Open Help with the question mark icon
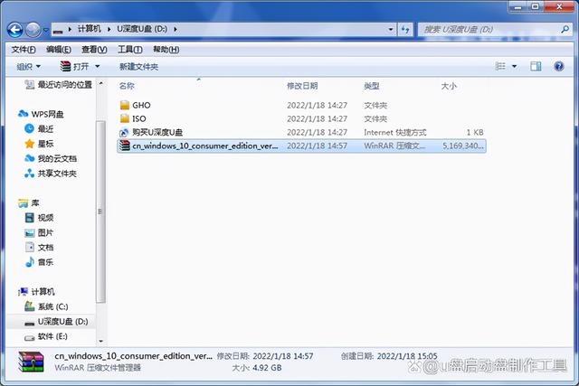Screen dimensions: 579x386 pos(559,66)
